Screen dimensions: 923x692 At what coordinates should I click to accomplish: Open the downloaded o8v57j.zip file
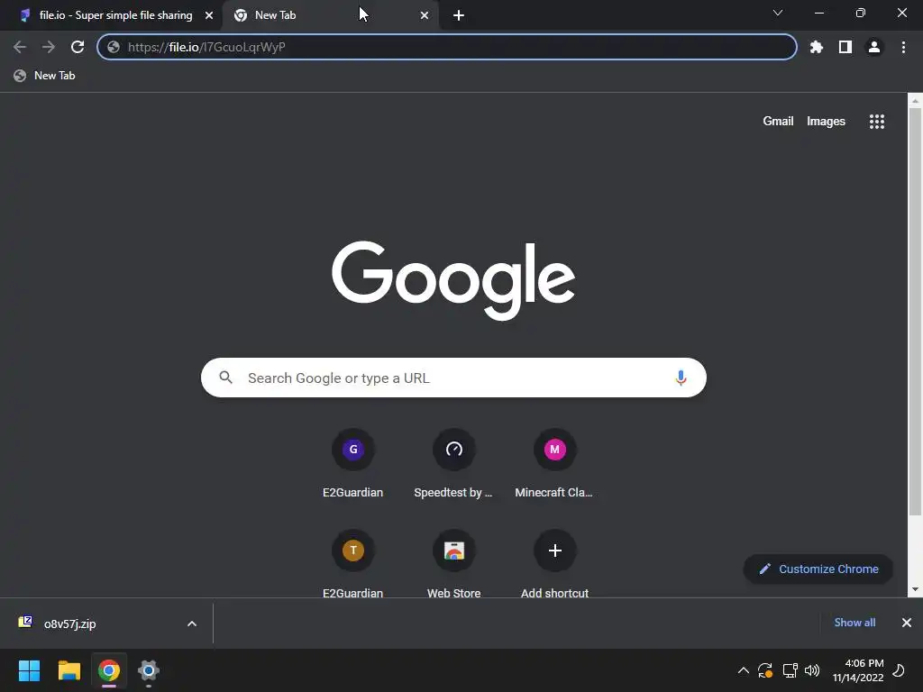69,624
